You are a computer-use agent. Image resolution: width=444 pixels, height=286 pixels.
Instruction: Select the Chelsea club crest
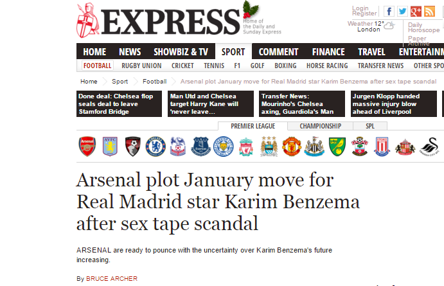click(155, 147)
